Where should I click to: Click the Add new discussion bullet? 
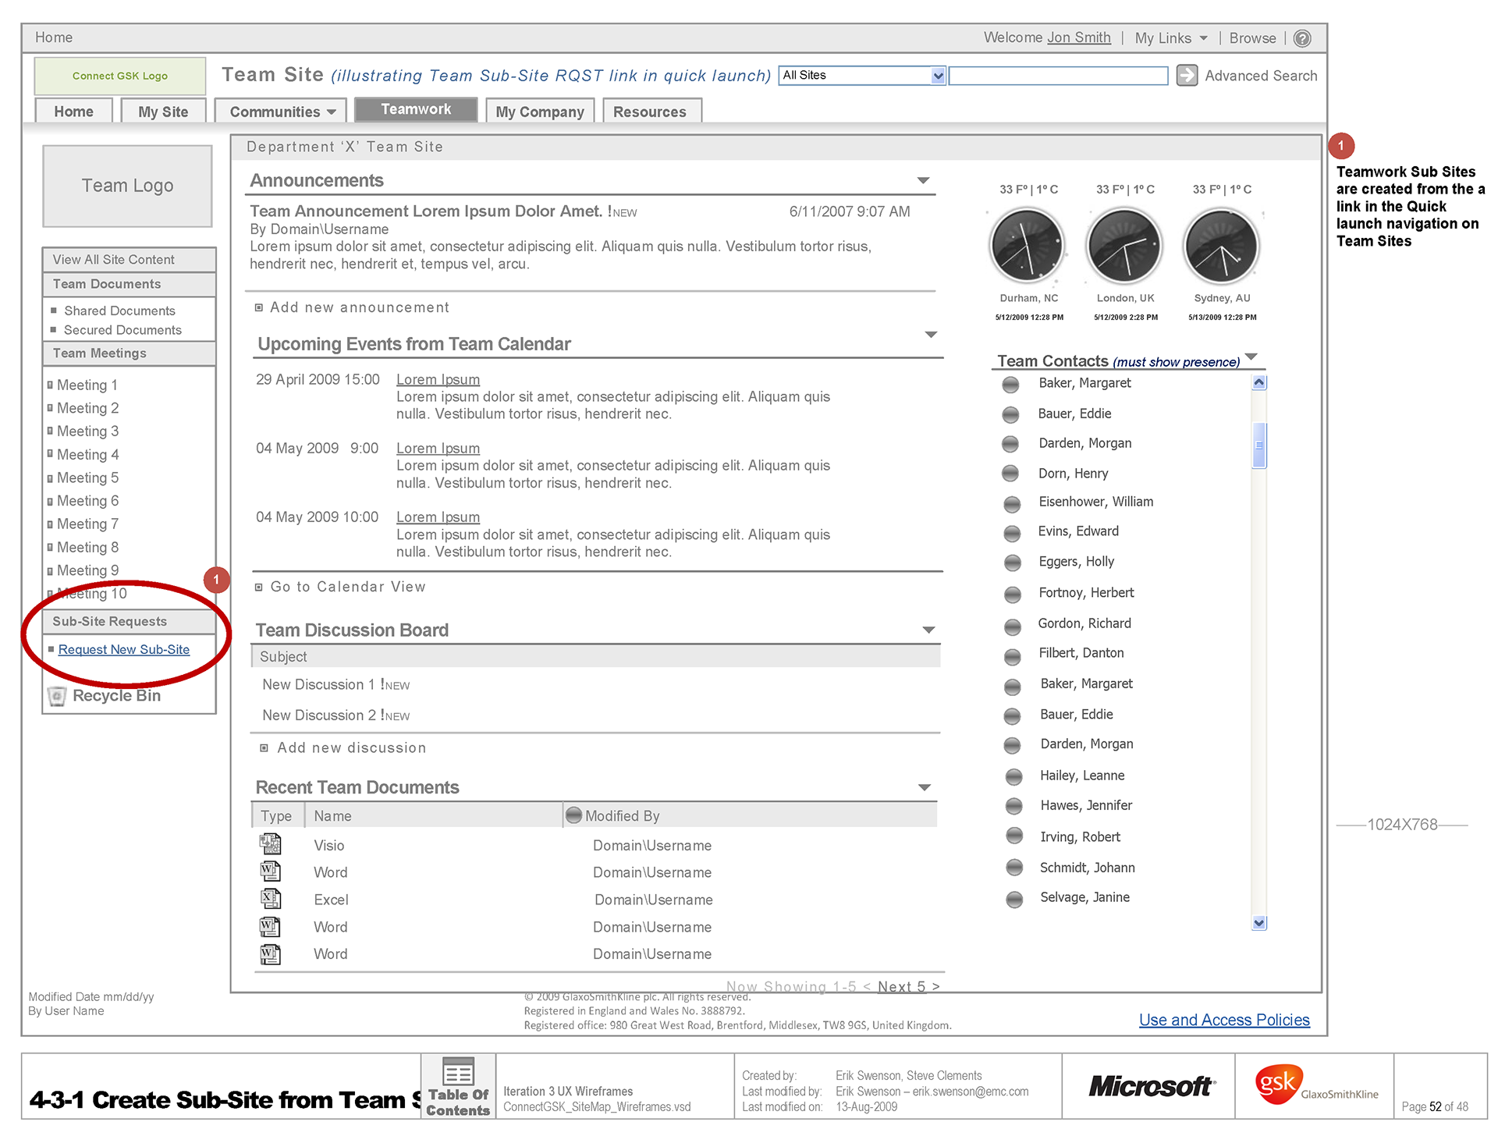tap(264, 747)
